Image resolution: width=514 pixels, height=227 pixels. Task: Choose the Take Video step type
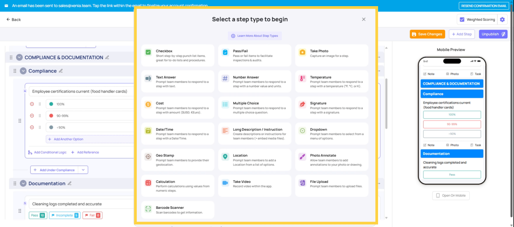(255, 186)
